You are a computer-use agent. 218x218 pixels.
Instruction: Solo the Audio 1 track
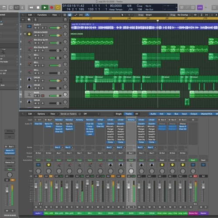(x=38, y=28)
